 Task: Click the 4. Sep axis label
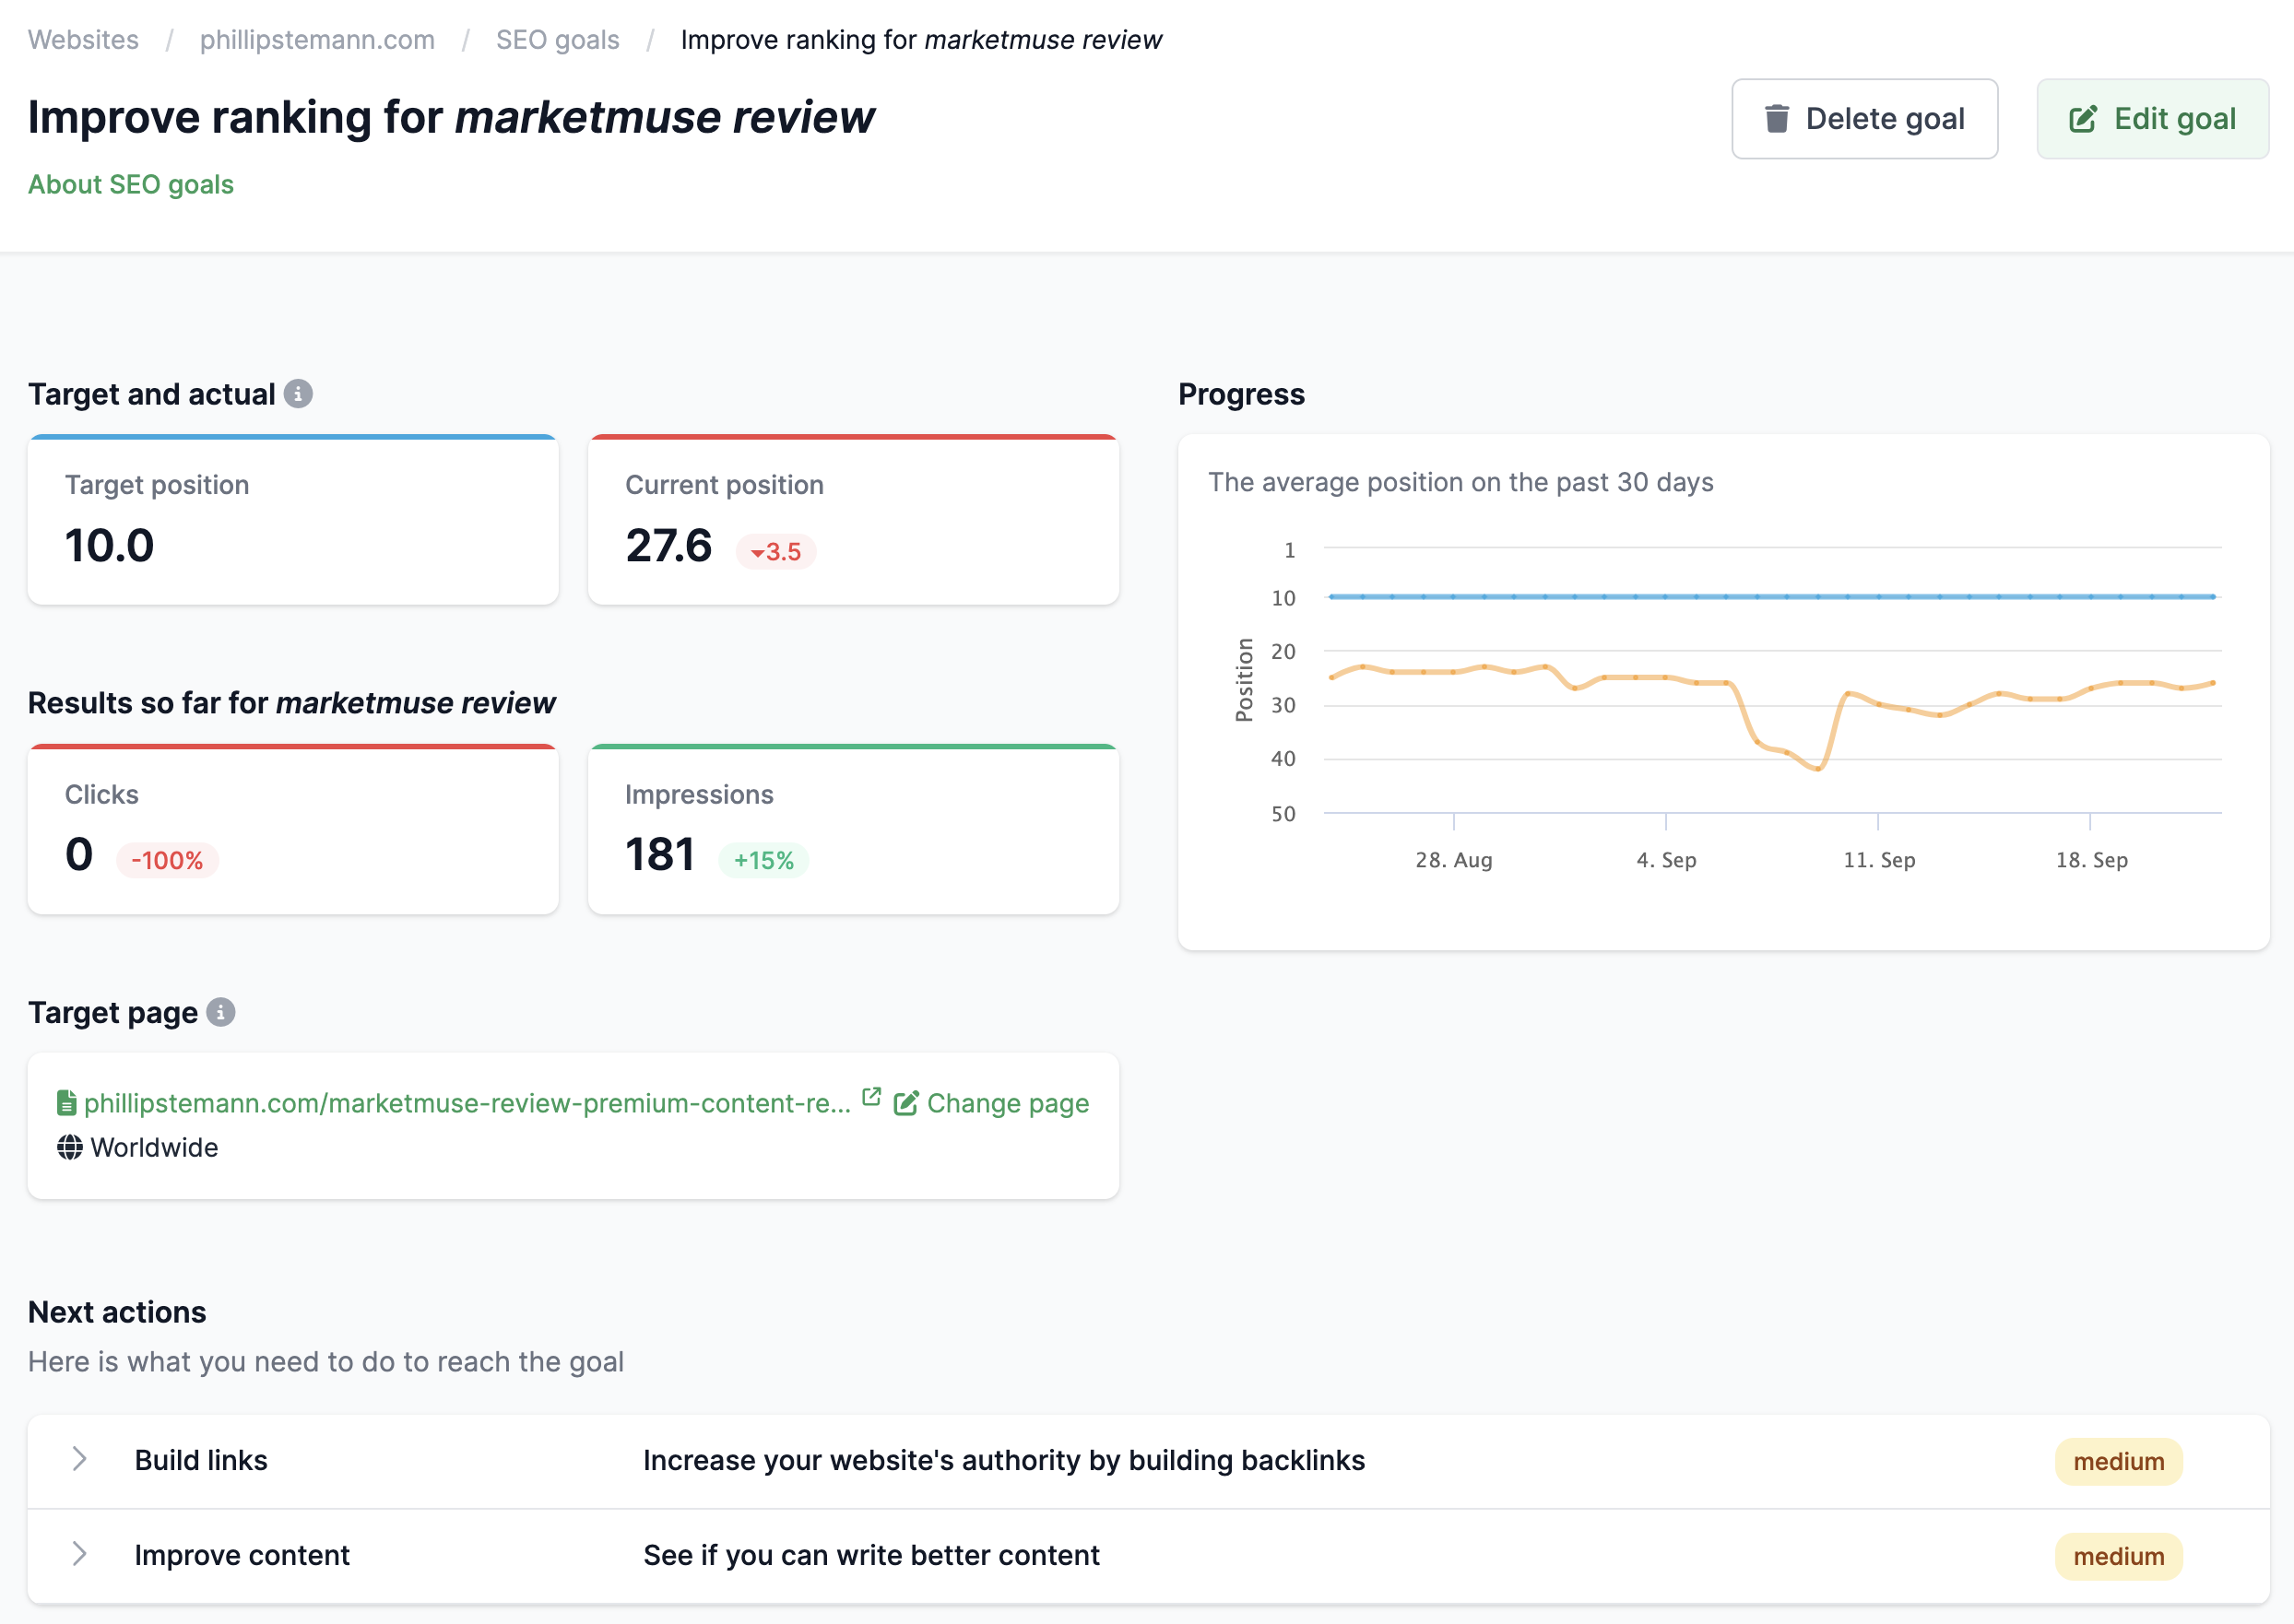[1667, 860]
